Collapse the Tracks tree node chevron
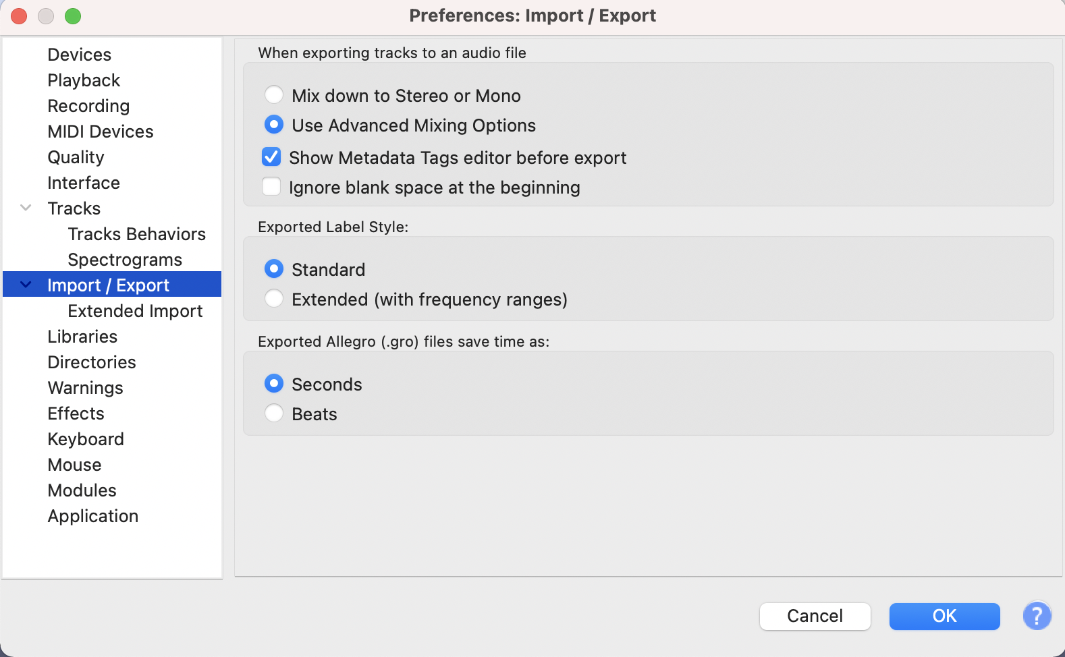Viewport: 1065px width, 657px height. [x=26, y=208]
